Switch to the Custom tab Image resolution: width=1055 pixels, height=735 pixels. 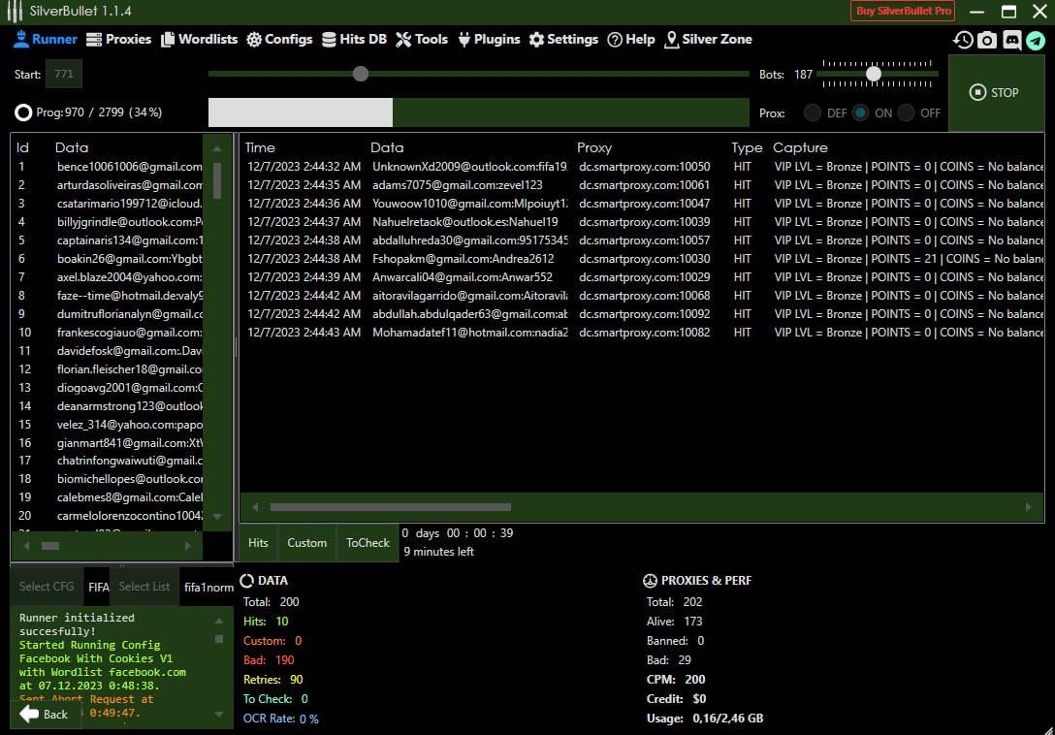pyautogui.click(x=306, y=542)
